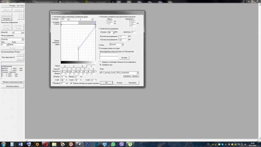Open Microsoft Word from the taskbar
Screen dimensions: 261x147
point(21,144)
